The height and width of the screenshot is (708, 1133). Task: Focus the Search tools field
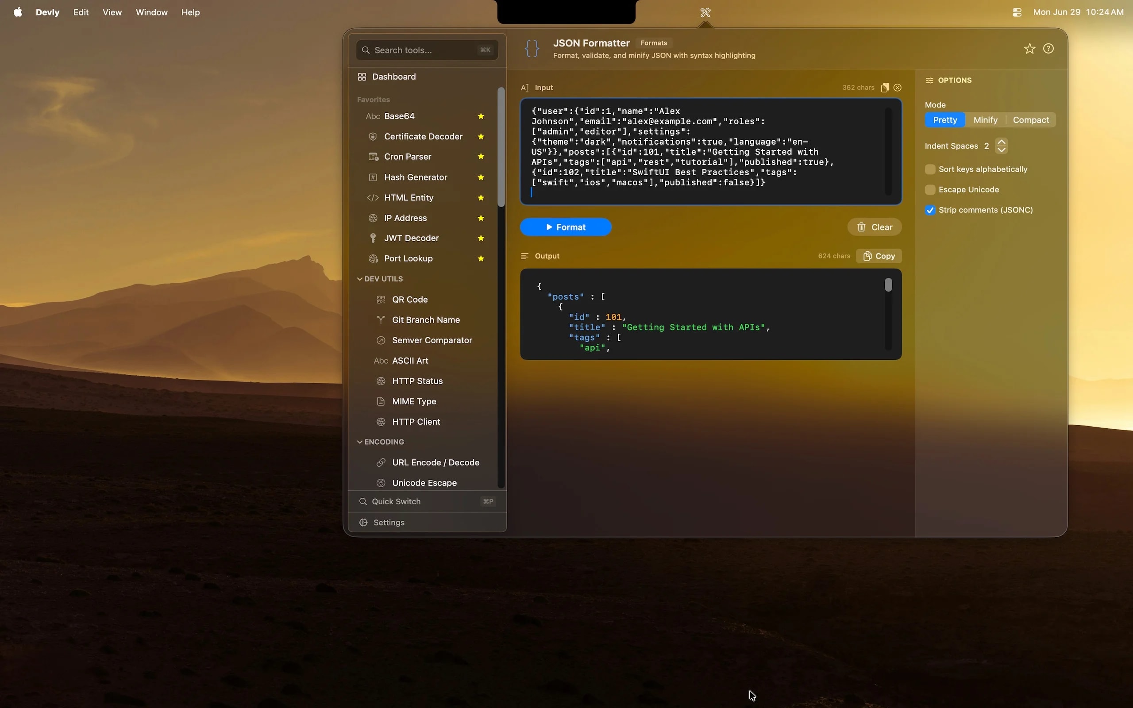[x=427, y=50]
